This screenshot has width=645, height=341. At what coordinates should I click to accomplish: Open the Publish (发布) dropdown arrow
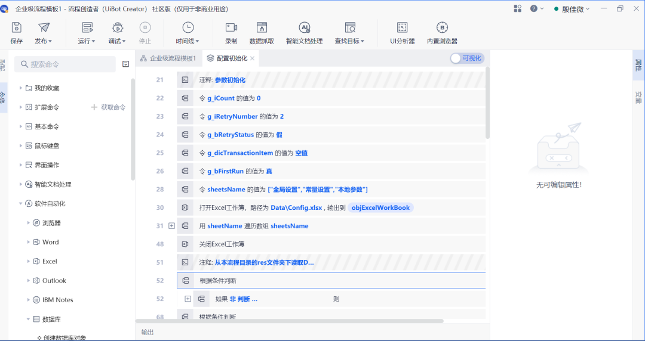point(50,41)
